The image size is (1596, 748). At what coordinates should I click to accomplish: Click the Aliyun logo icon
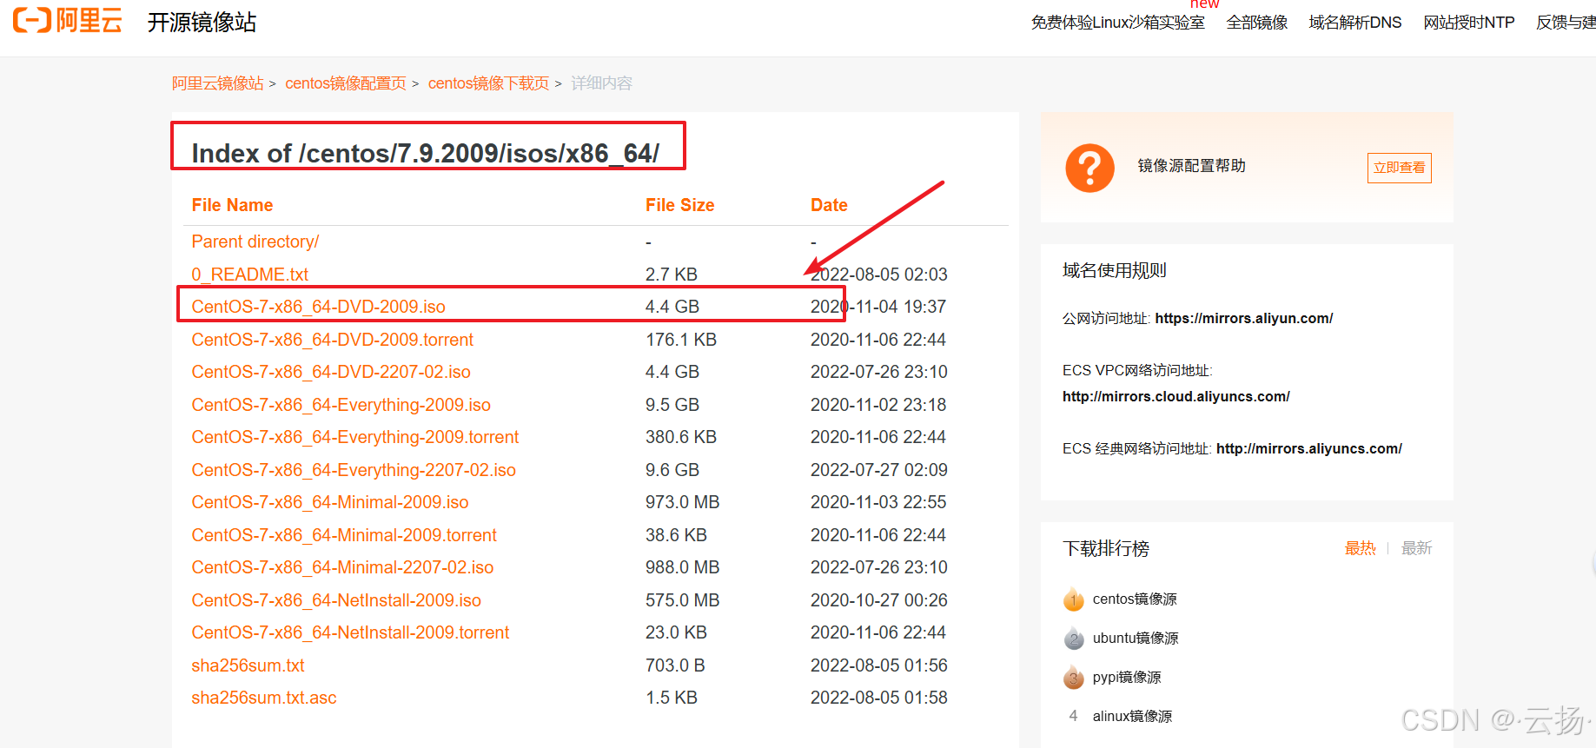[67, 20]
